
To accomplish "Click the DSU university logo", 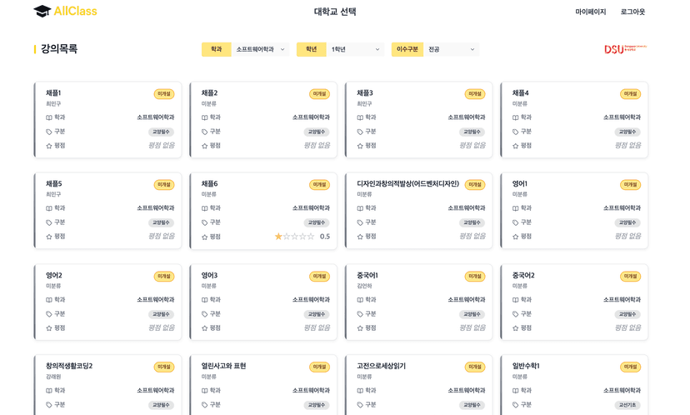I will (625, 49).
